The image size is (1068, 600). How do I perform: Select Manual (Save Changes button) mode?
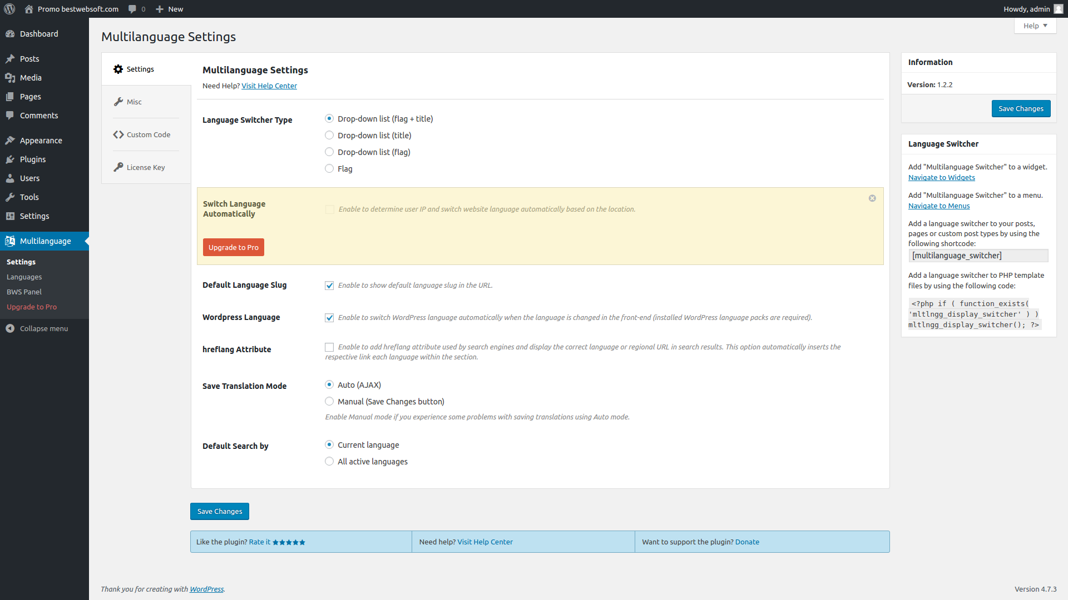tap(329, 401)
